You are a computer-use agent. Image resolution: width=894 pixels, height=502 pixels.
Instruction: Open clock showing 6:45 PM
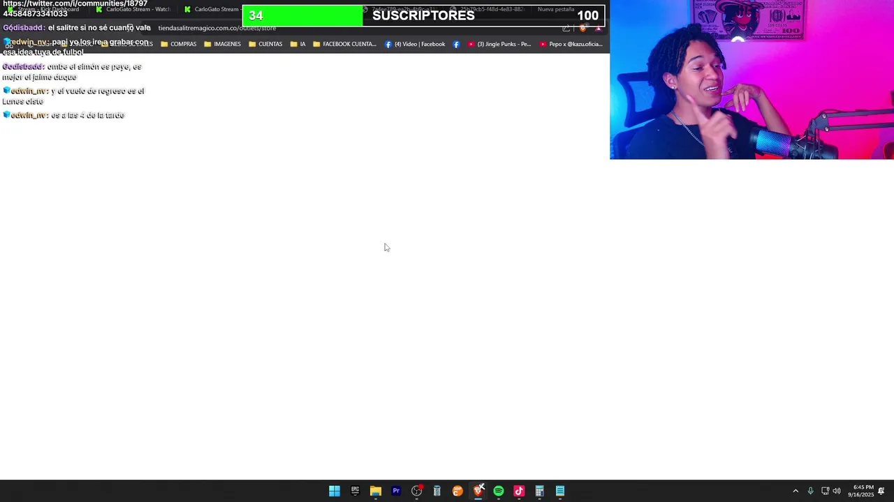tap(861, 491)
